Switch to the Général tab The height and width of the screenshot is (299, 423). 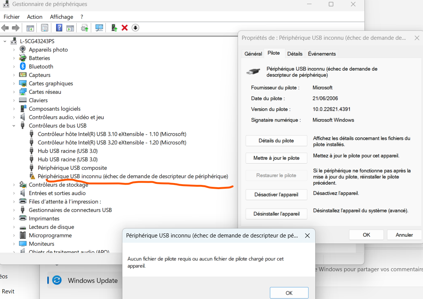tap(253, 54)
